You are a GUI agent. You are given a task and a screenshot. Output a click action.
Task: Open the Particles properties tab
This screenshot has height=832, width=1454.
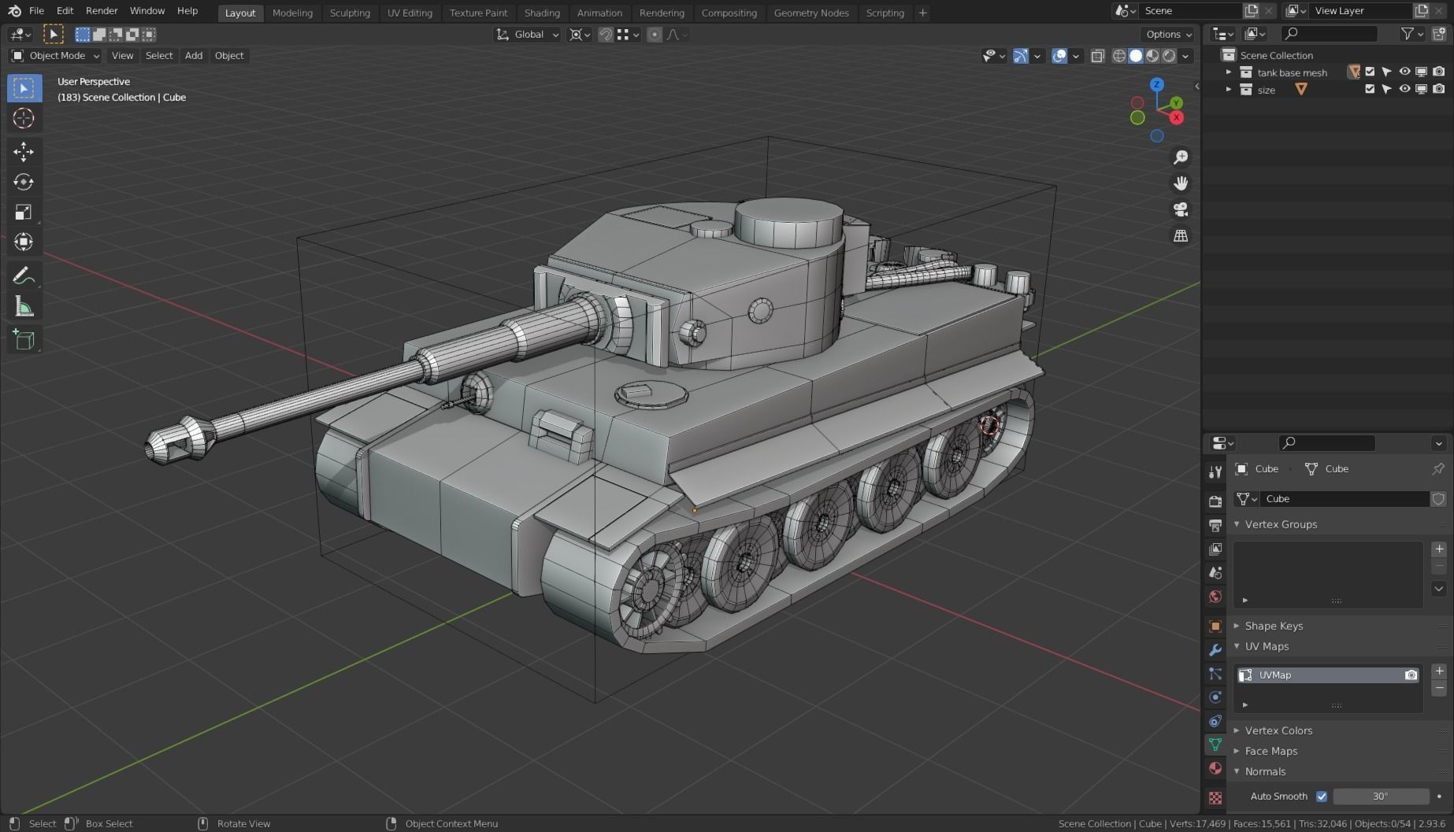click(1215, 674)
